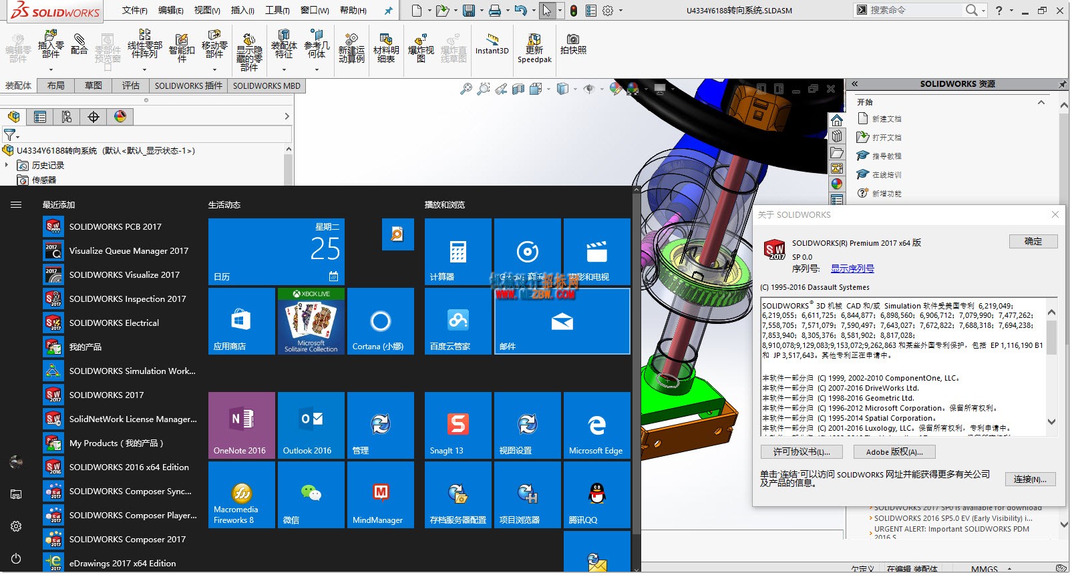
Task: Click the 智能扣件 smart fasteners icon
Action: (x=182, y=47)
